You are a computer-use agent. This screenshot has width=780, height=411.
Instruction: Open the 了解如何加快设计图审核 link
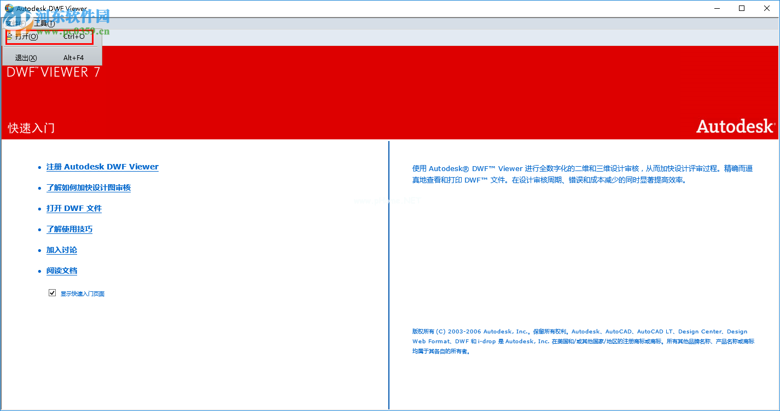(89, 187)
